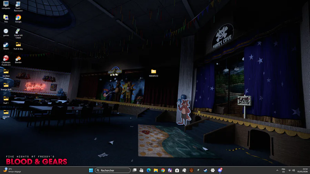Open Microsoft Edge from the taskbar
Image resolution: width=310 pixels, height=174 pixels.
coord(149,170)
